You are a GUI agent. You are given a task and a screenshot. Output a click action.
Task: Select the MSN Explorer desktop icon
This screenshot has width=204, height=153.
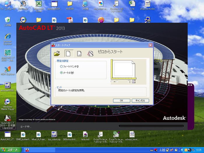(8, 71)
